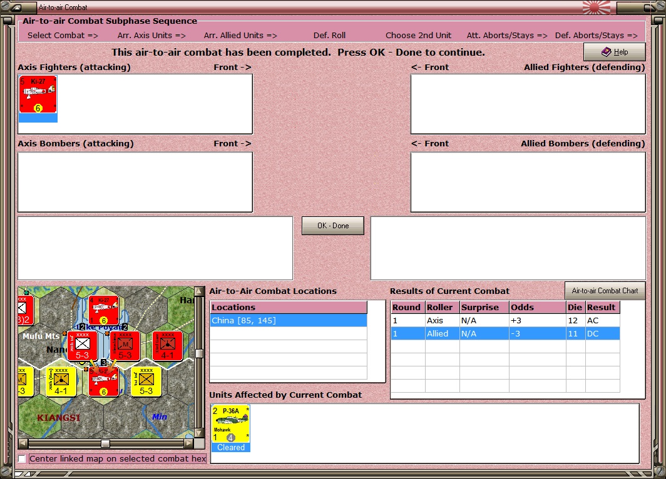
Task: Click the Surprise column header
Action: [484, 307]
